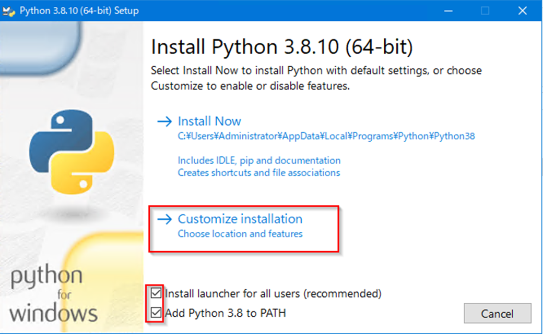Toggle the 'Add Python 3.8 to PATH' checkbox
The width and height of the screenshot is (543, 334).
156,313
